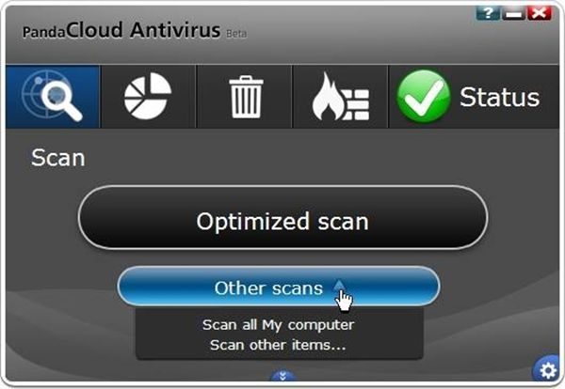Choose Scan all My computer
The width and height of the screenshot is (565, 389).
pyautogui.click(x=278, y=325)
